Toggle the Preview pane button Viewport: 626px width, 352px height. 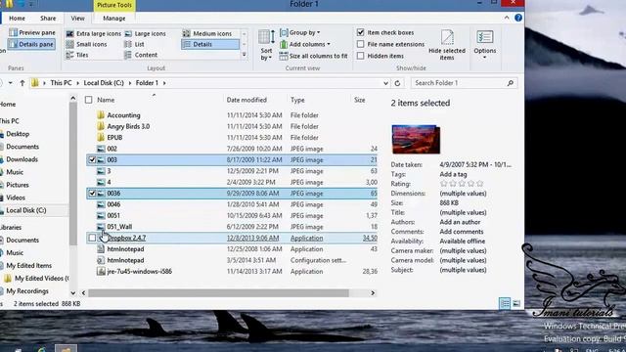(x=32, y=32)
